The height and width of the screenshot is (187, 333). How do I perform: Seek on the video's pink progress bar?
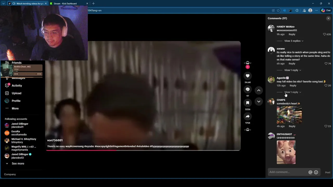coord(143,150)
